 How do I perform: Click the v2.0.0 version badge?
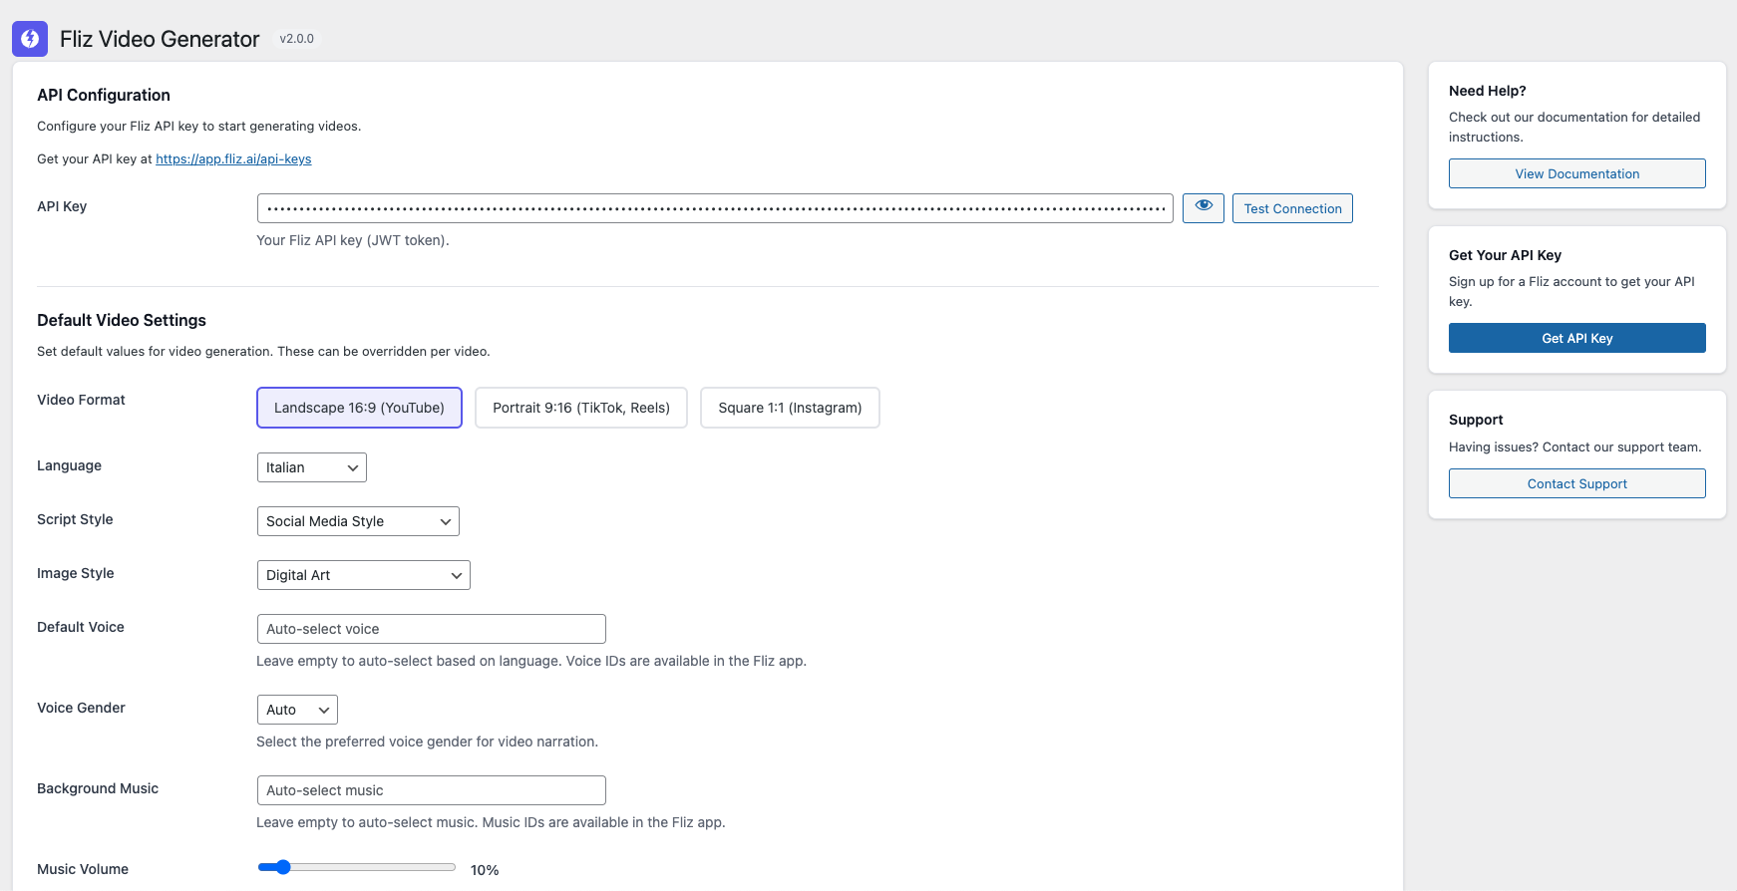(296, 39)
